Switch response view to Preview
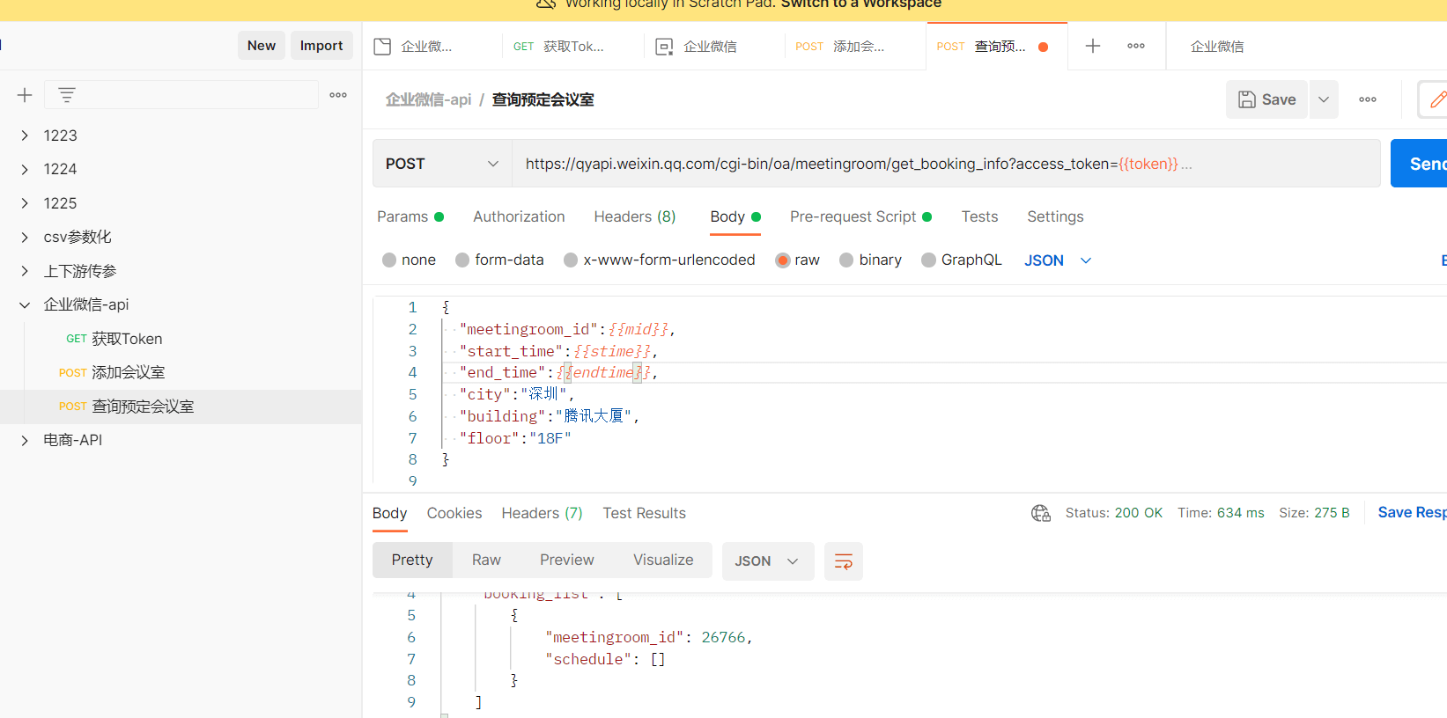The height and width of the screenshot is (718, 1447). point(567,560)
